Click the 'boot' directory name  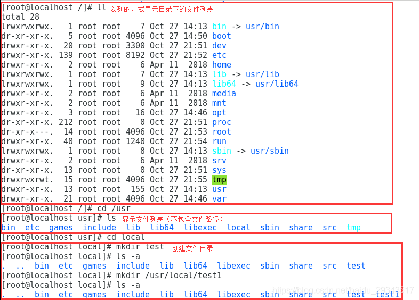(222, 36)
